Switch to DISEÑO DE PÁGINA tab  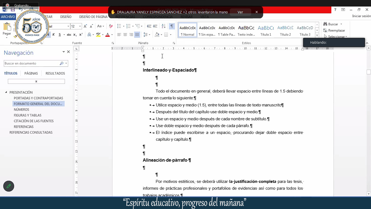(x=93, y=17)
